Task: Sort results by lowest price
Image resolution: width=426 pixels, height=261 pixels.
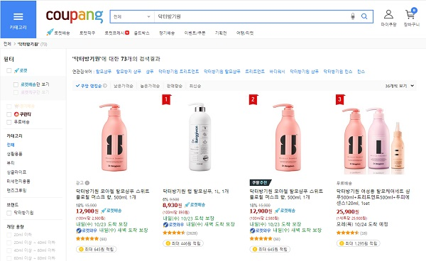Action: pyautogui.click(x=124, y=86)
